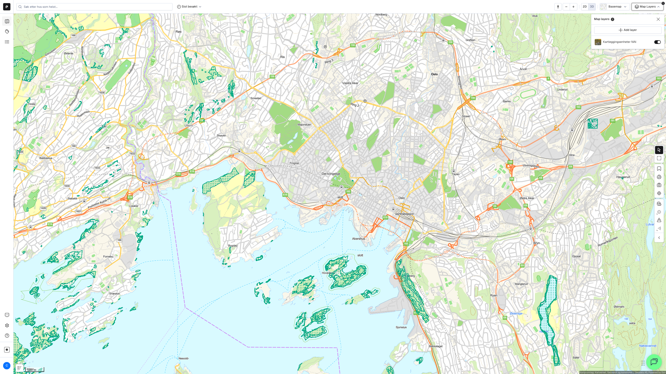Open the feedback message icon in sidebar
Image resolution: width=666 pixels, height=374 pixels.
tap(7, 315)
